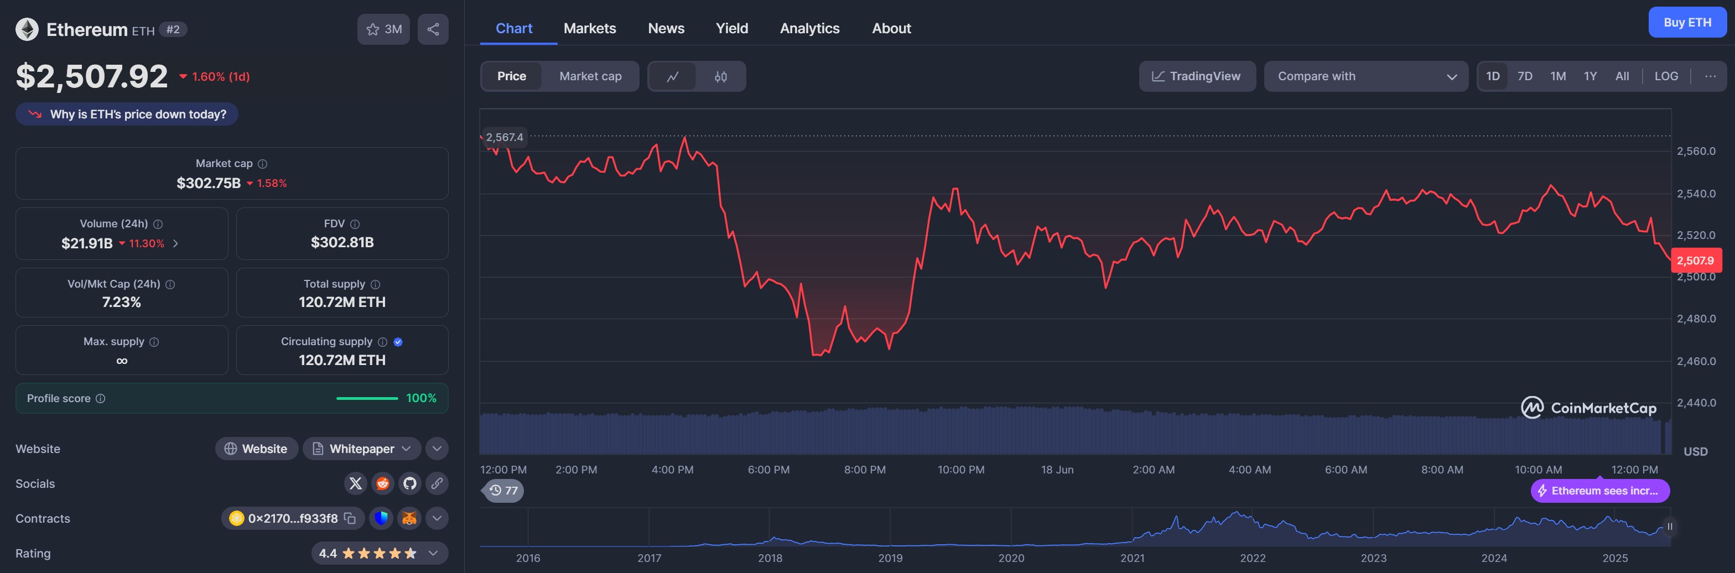Viewport: 1735px width, 573px height.
Task: Select 1Y time range
Action: click(1590, 76)
